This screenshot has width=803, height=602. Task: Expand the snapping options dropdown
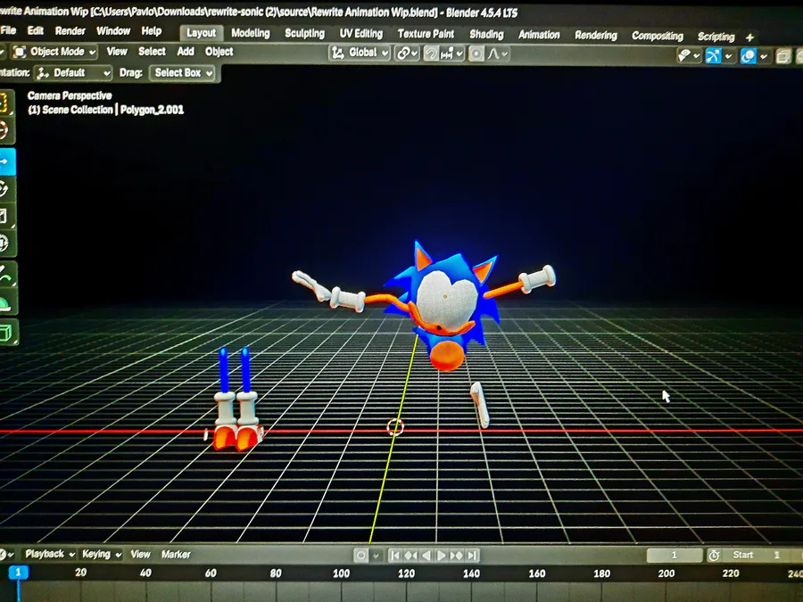(451, 54)
